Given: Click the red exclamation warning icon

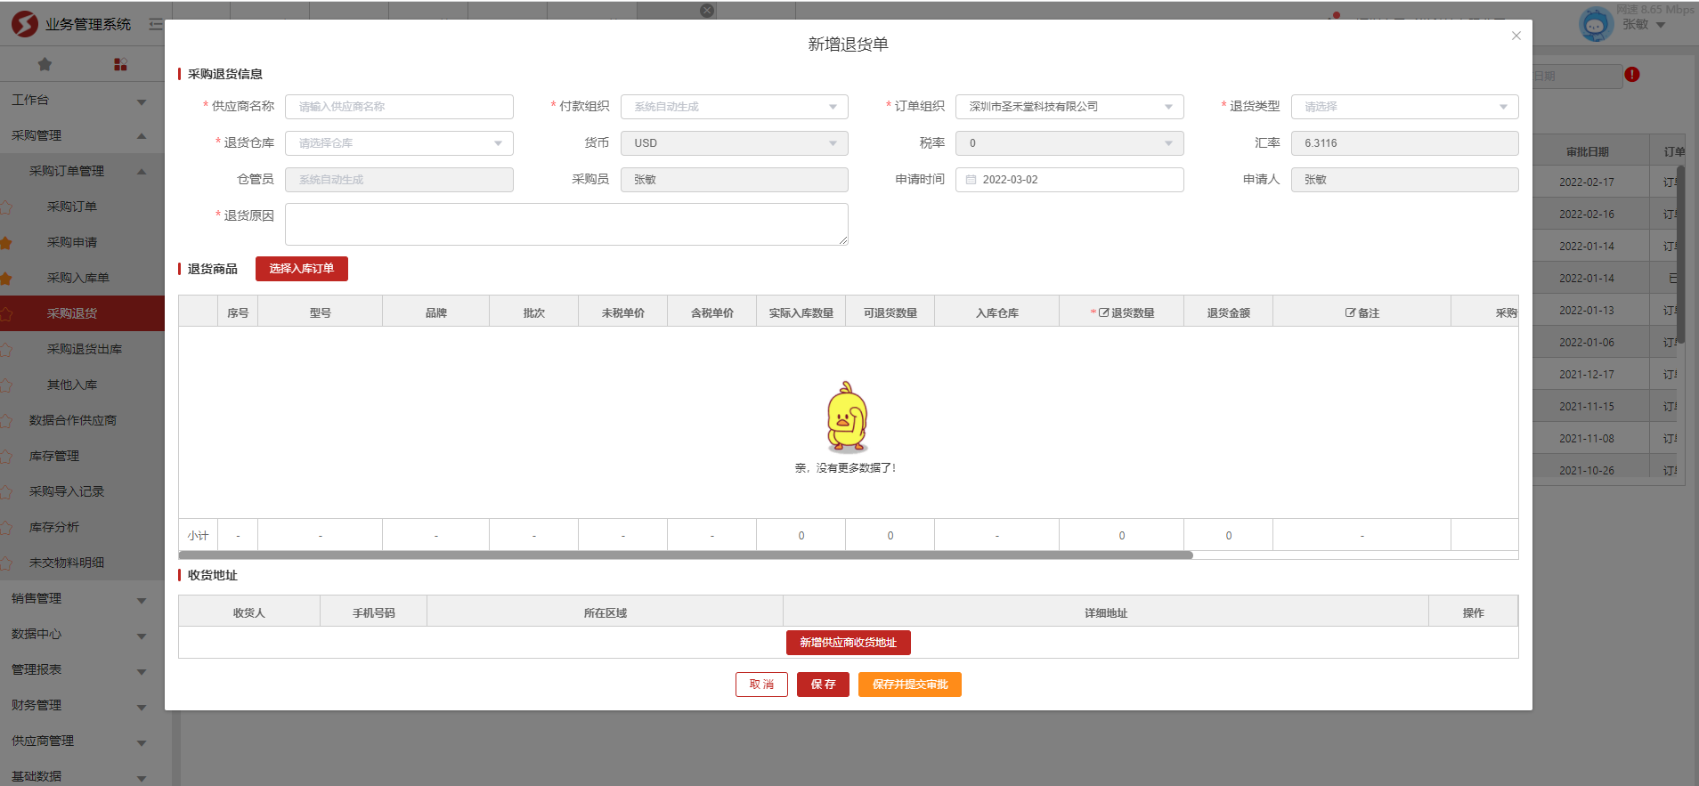Looking at the screenshot, I should tap(1631, 75).
